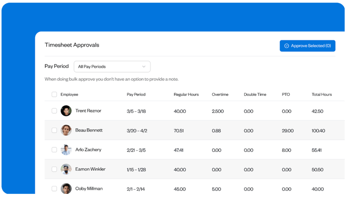Check the box for Trent Reznor
The image size is (357, 200).
click(54, 111)
